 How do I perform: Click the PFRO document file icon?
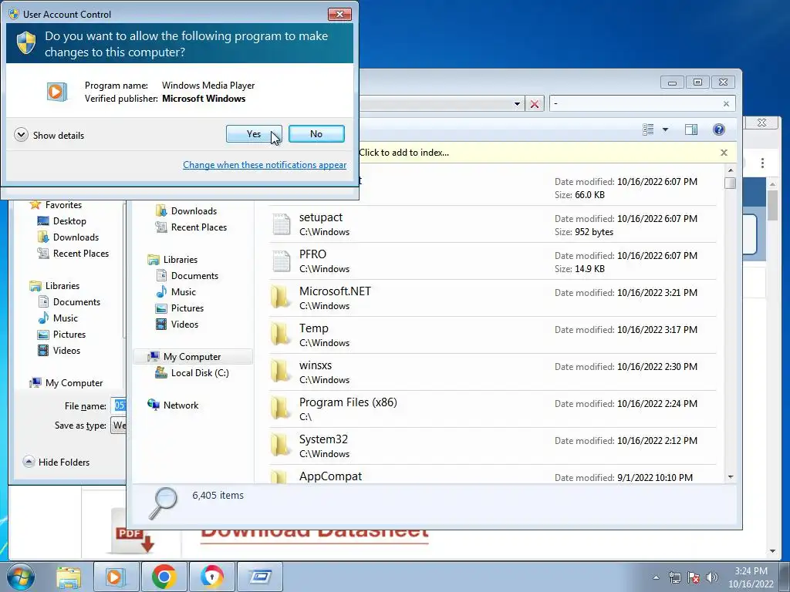click(281, 261)
